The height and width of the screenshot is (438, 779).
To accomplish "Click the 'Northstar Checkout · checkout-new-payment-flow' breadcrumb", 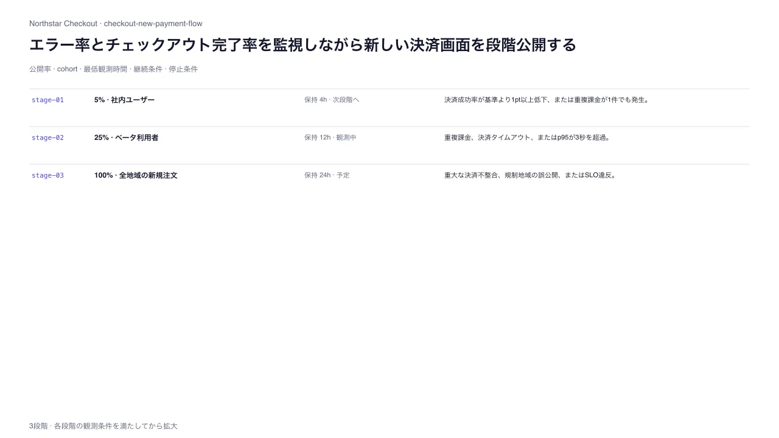I will coord(116,24).
